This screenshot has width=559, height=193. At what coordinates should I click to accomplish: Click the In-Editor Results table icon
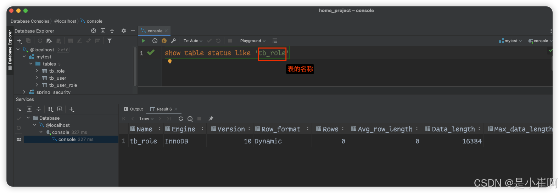point(275,41)
